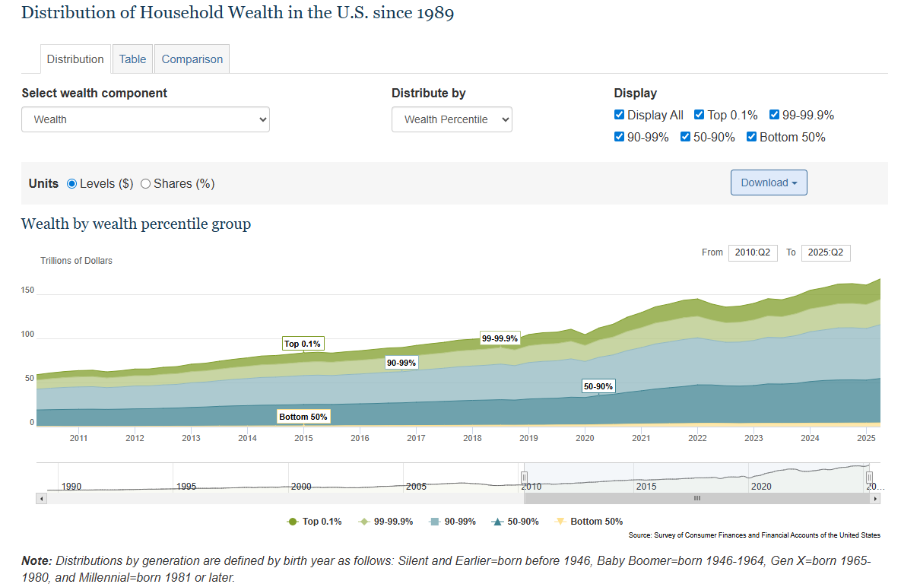
Task: Click the Top 0.1% legend circle marker
Action: pyautogui.click(x=292, y=522)
